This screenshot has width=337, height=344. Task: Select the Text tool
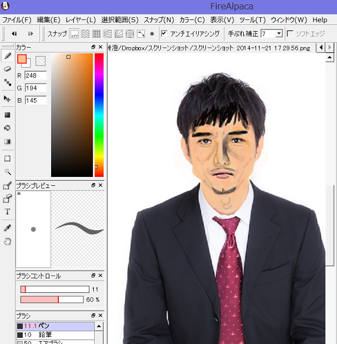[7, 211]
